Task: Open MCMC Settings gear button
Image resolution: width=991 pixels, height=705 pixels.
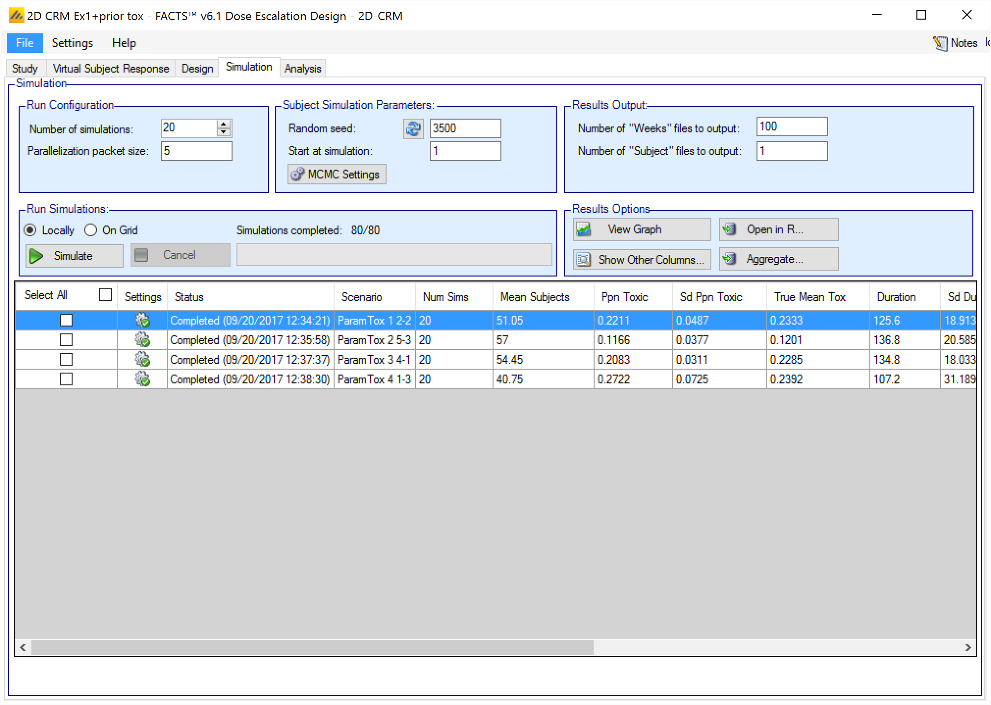Action: pos(337,175)
